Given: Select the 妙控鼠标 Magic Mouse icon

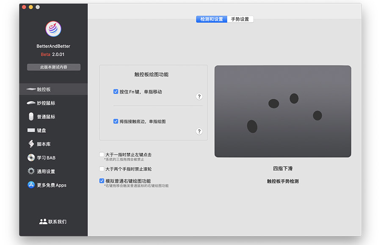Looking at the screenshot, I should coord(31,103).
